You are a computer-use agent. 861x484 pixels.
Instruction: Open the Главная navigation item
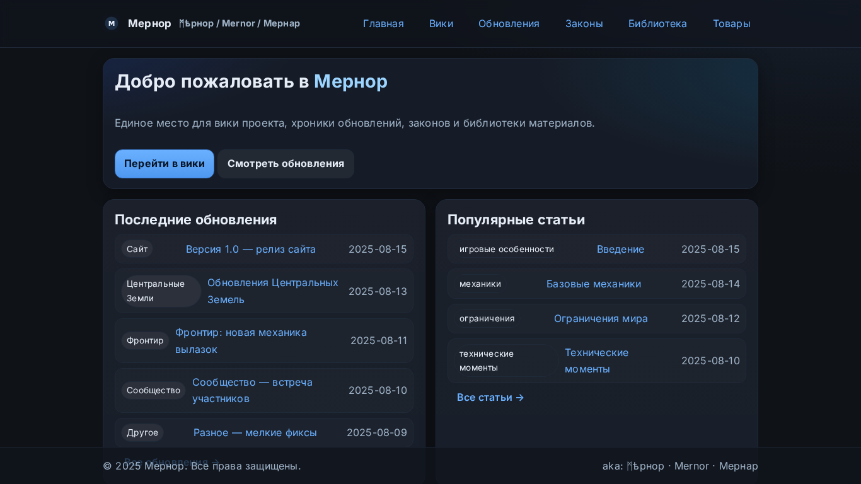[383, 23]
